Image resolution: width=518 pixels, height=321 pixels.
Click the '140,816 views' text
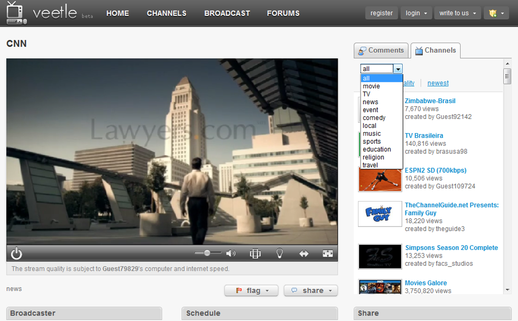point(426,144)
